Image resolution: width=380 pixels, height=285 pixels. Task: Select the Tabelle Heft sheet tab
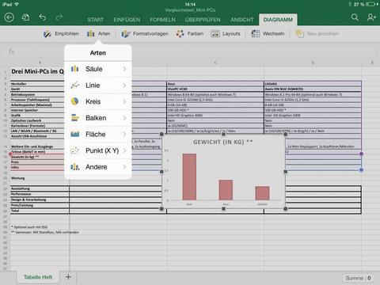[38, 277]
